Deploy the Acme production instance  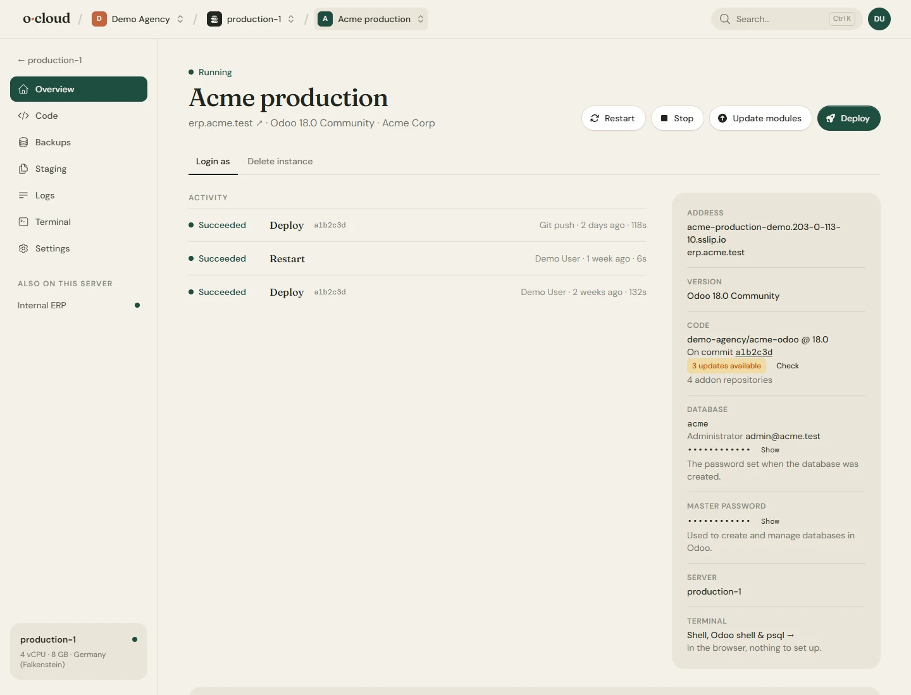[848, 118]
